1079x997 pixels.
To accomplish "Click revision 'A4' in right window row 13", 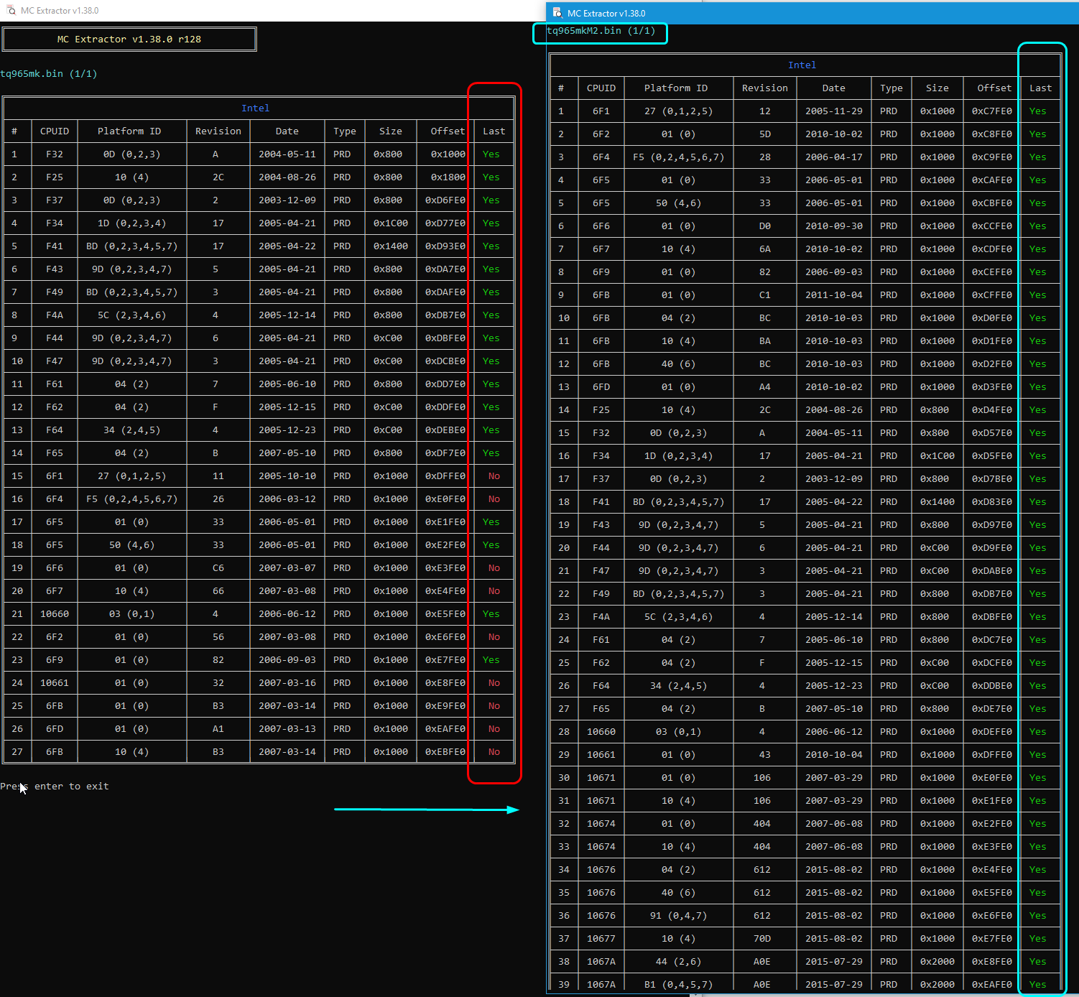I will pyautogui.click(x=765, y=387).
